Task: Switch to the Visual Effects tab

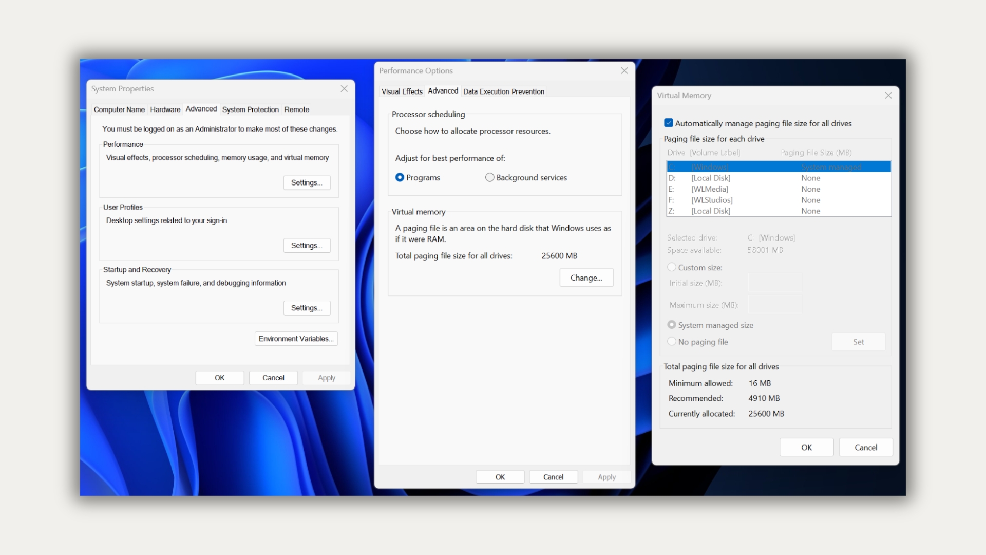Action: click(x=402, y=91)
